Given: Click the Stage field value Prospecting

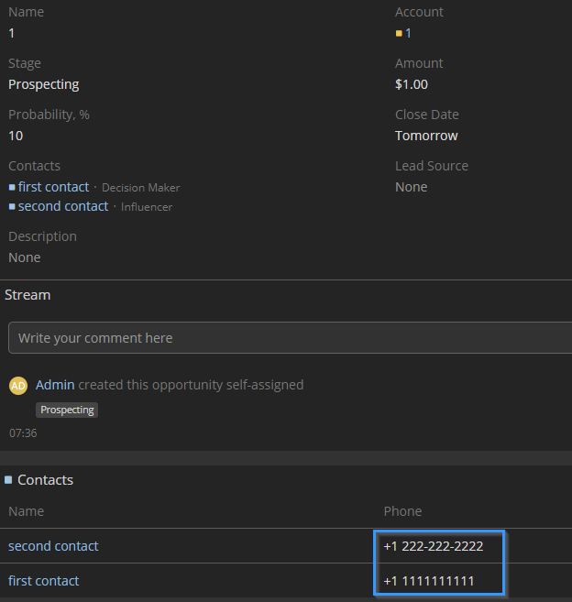Looking at the screenshot, I should 44,84.
